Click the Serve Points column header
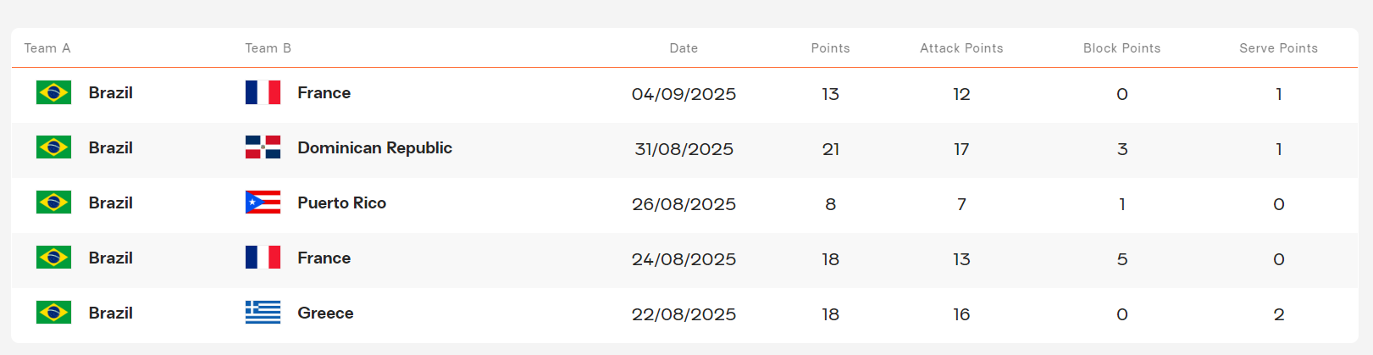 tap(1278, 48)
